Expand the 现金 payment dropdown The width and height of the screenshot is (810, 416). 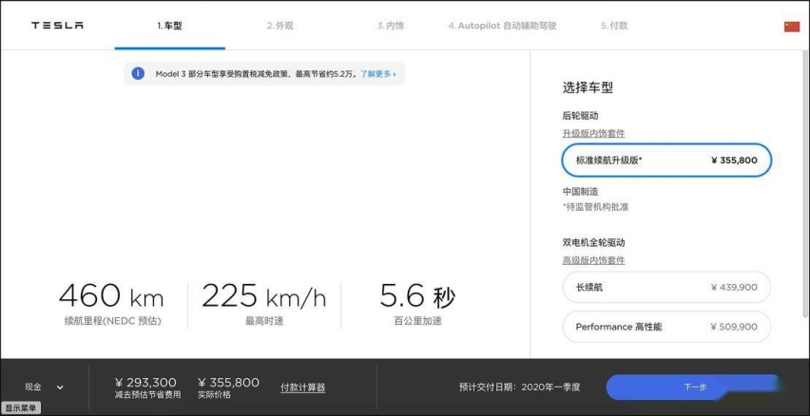[45, 387]
